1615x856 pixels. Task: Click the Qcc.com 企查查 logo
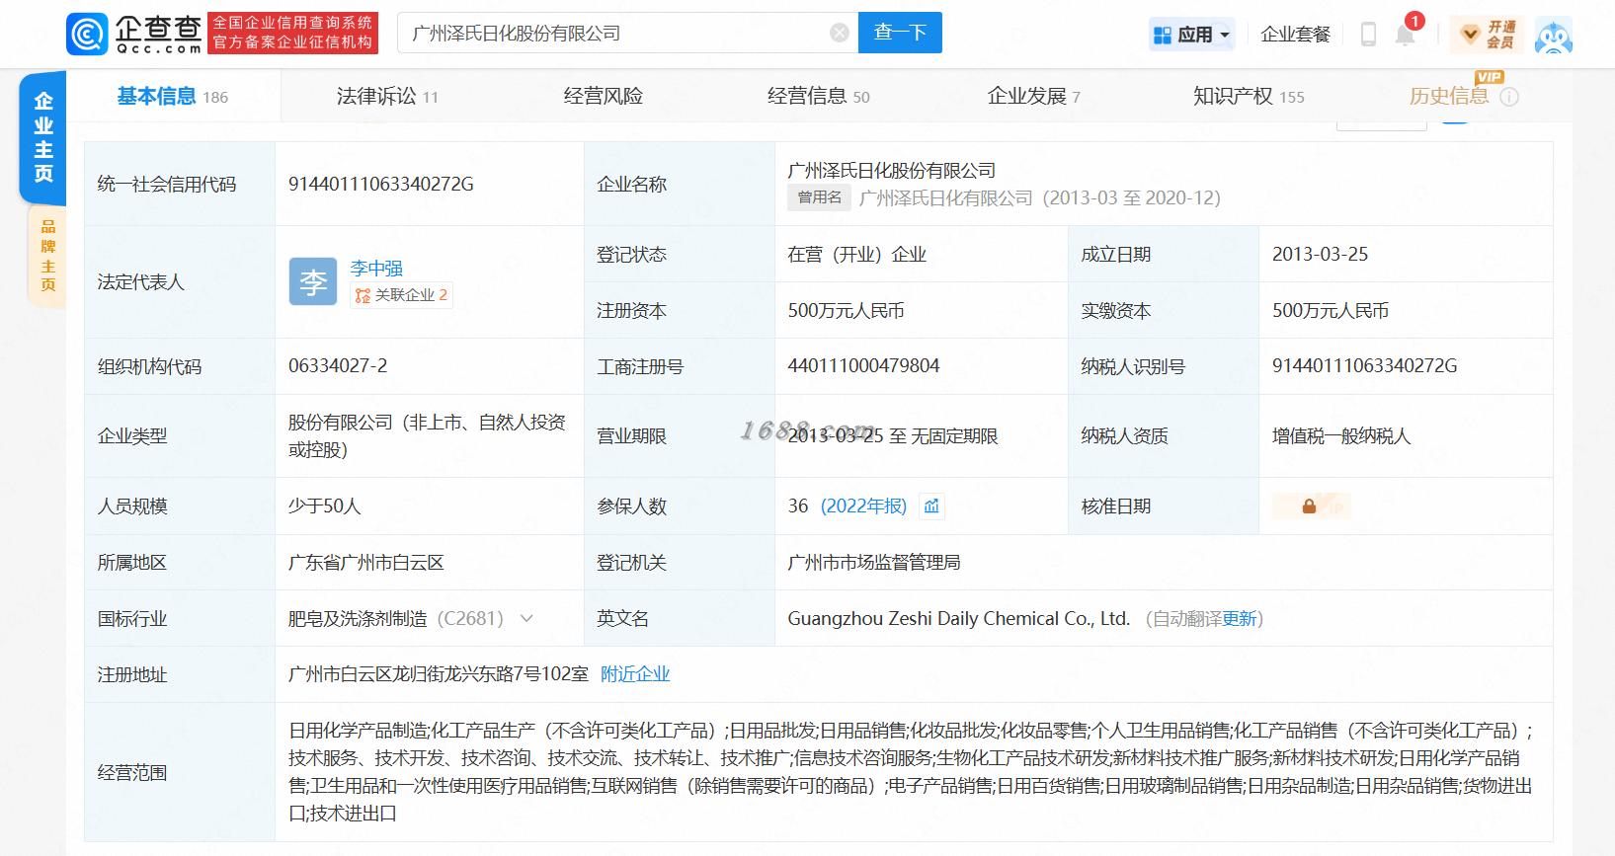[x=134, y=34]
